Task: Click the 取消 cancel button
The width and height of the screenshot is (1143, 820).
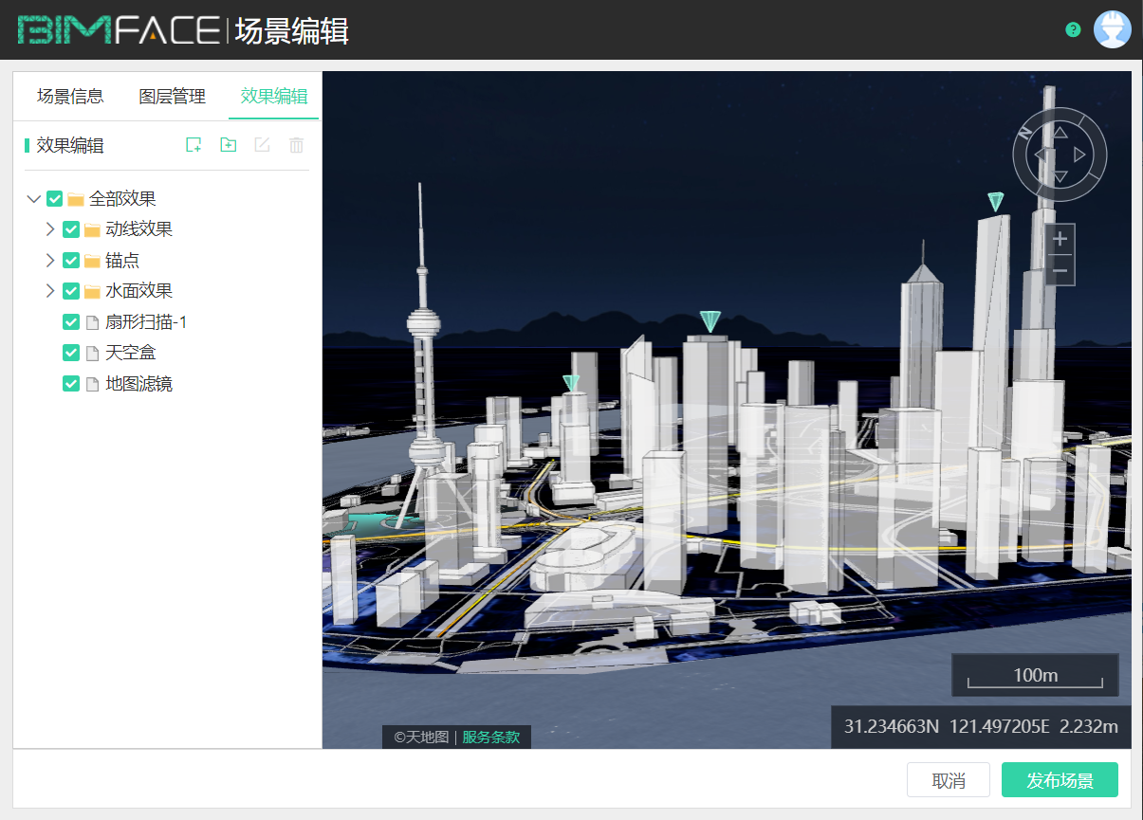Action: pyautogui.click(x=948, y=779)
